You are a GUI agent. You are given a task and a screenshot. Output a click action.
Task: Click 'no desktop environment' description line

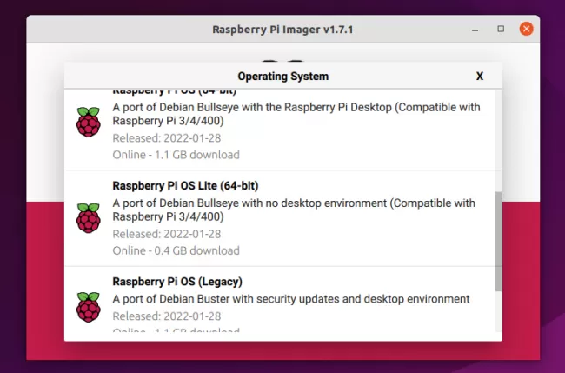pyautogui.click(x=294, y=210)
